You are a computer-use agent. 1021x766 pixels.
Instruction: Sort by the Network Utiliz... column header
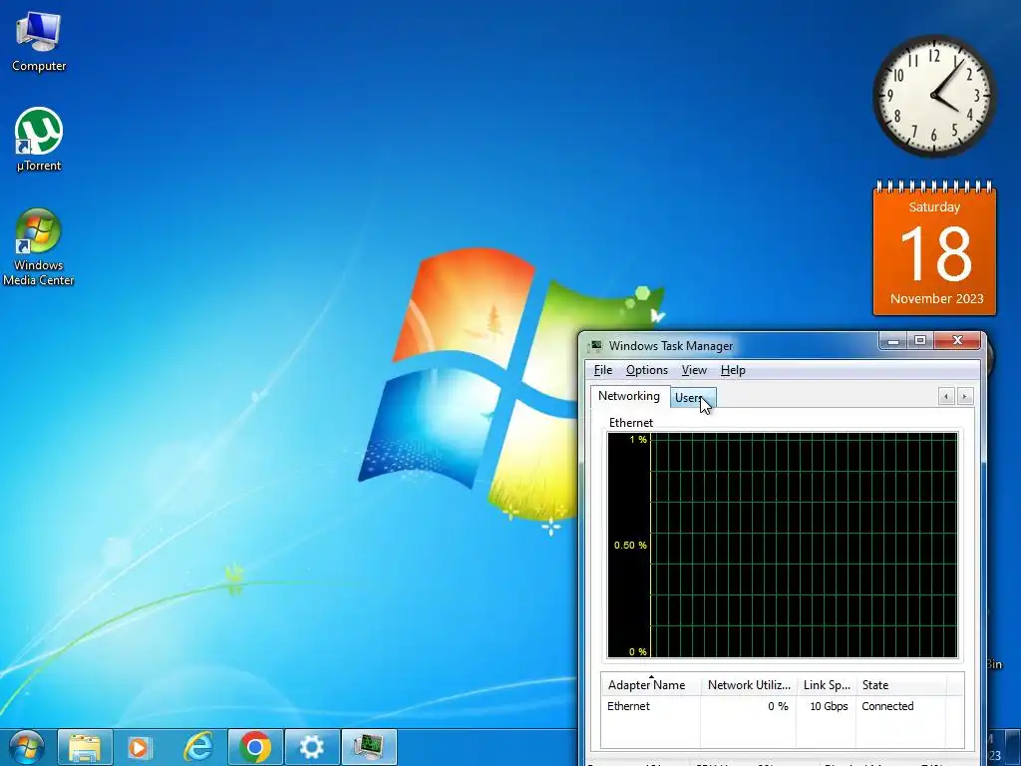tap(749, 684)
